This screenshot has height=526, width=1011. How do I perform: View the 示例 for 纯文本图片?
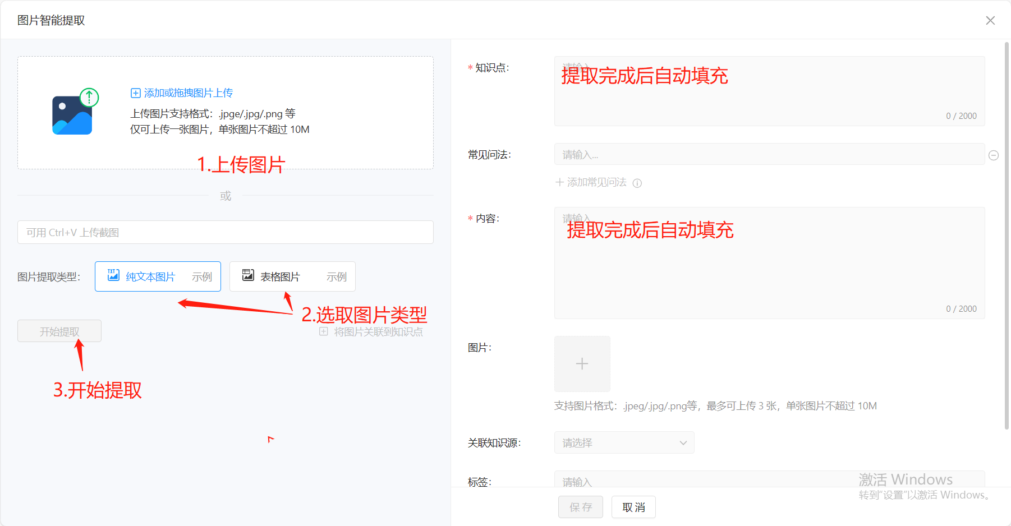click(202, 277)
